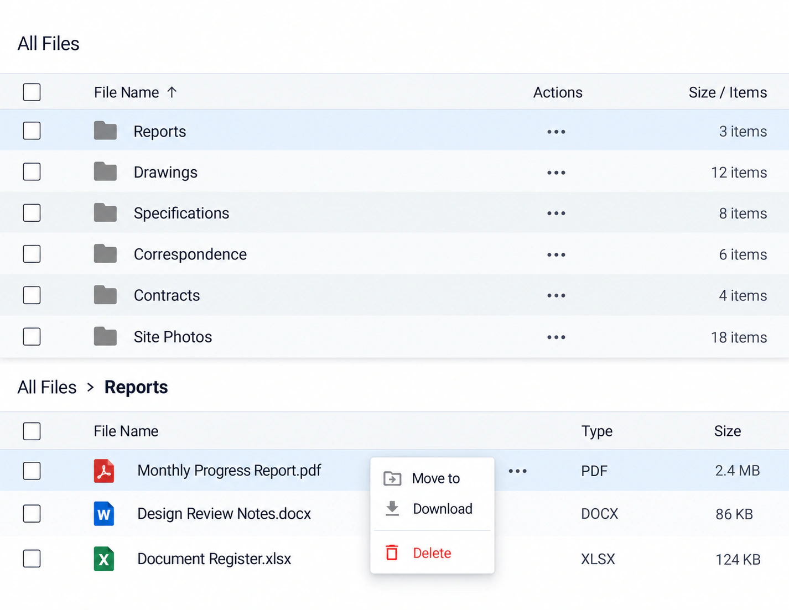789x610 pixels.
Task: Open the actions ellipsis for Site Photos folder
Action: pos(556,337)
